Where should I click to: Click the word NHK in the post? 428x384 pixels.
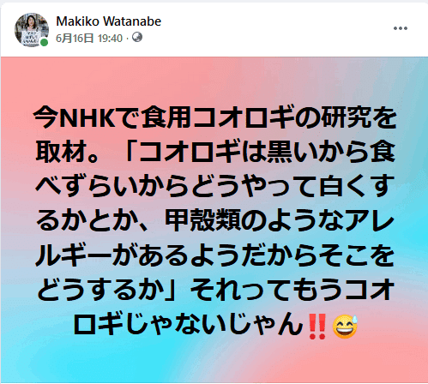[88, 118]
